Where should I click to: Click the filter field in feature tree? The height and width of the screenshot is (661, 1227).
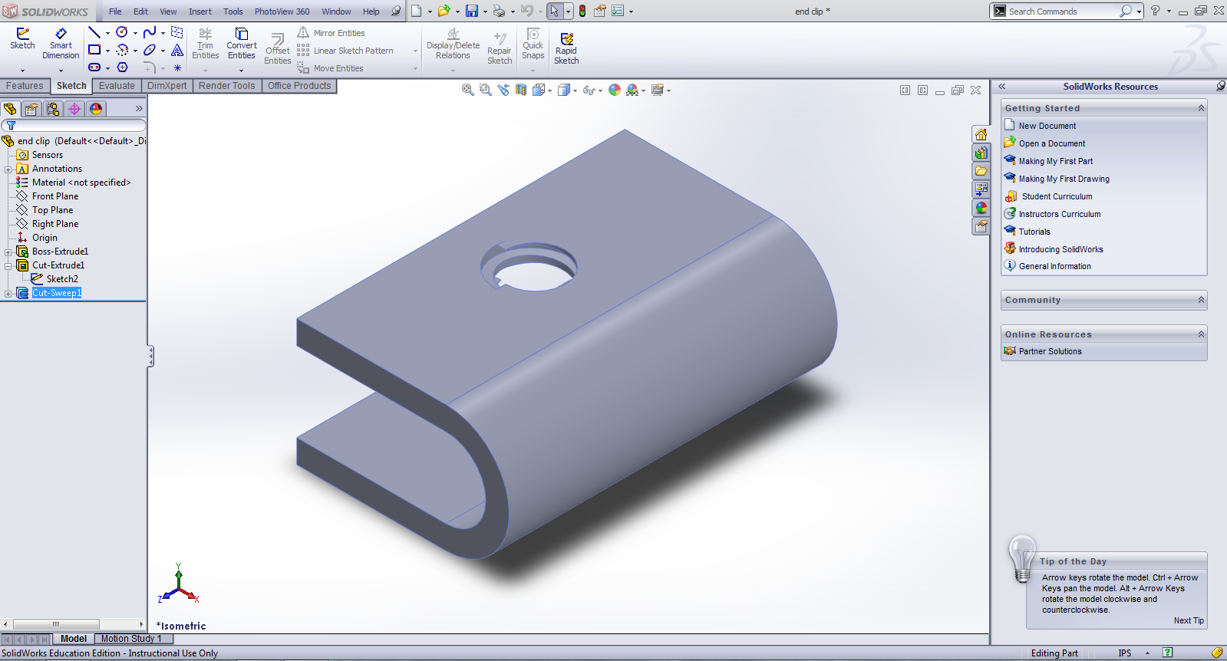[74, 125]
